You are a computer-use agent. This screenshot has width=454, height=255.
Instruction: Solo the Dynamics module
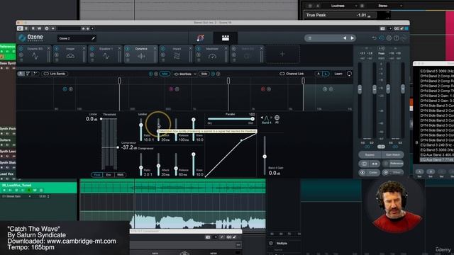[128, 55]
